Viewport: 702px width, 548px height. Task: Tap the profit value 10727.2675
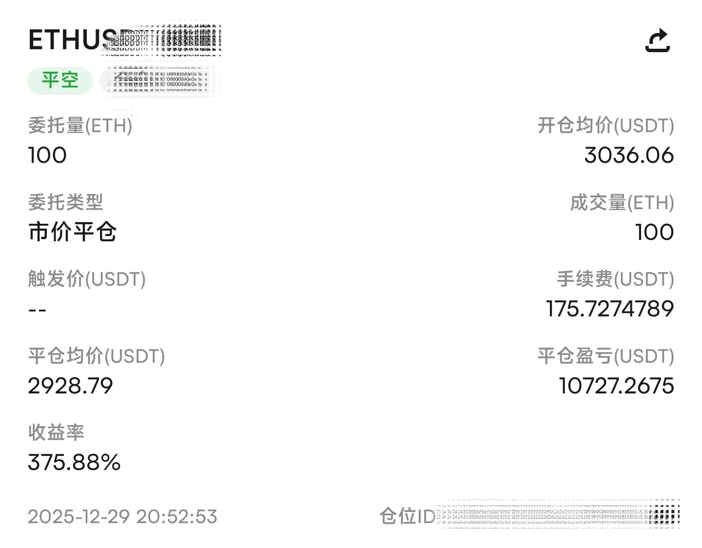coord(615,386)
